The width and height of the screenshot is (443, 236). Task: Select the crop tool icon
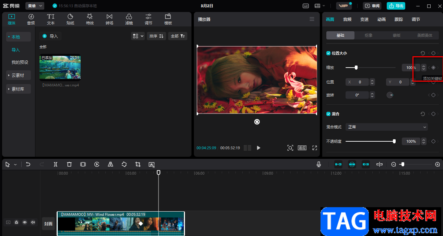138,164
